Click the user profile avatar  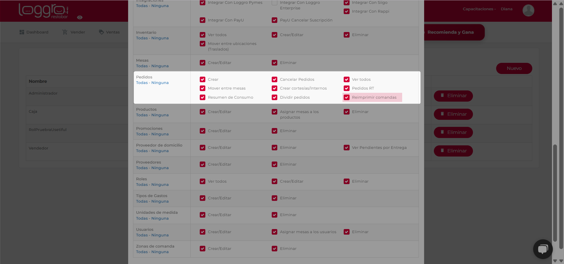pos(528,10)
